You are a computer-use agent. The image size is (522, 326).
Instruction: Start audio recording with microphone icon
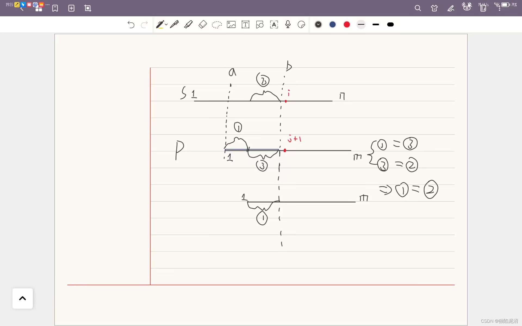point(288,24)
